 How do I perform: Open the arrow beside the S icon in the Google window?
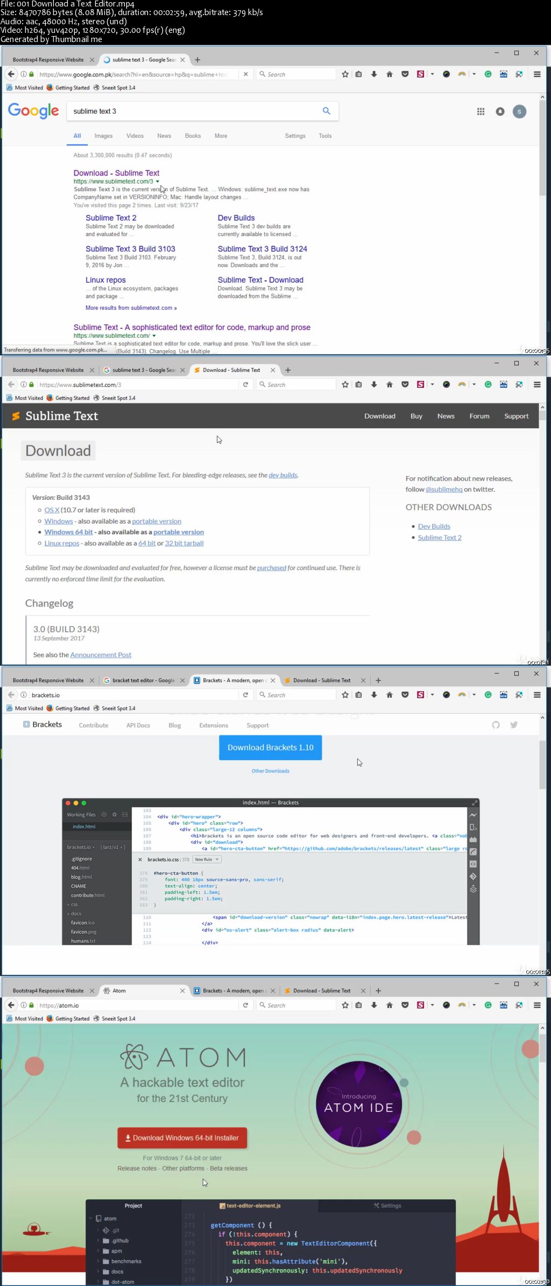pyautogui.click(x=432, y=74)
